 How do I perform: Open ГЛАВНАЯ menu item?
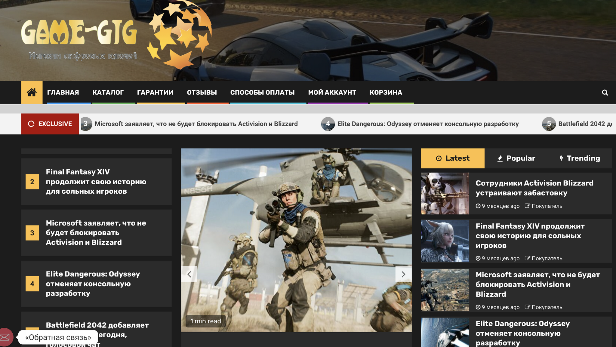[63, 92]
